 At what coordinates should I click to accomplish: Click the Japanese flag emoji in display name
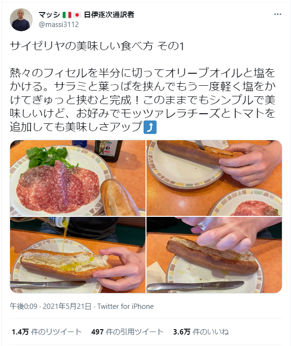(x=77, y=15)
